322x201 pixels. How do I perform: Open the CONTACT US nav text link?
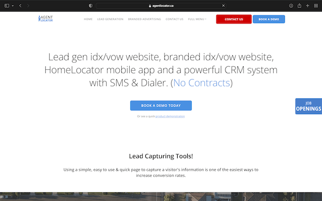click(x=175, y=19)
